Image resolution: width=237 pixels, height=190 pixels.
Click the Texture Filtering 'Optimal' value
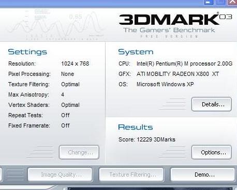point(70,84)
